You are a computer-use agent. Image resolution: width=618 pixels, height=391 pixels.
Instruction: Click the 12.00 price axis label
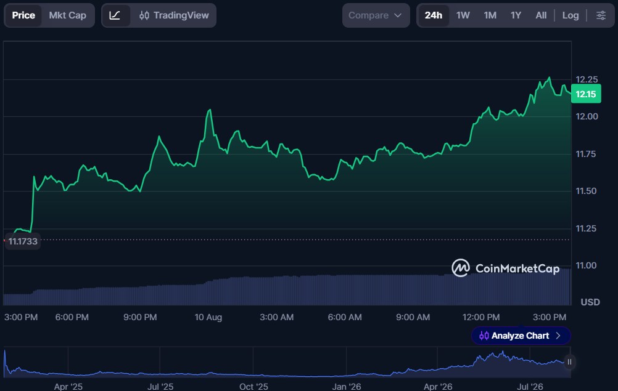click(x=587, y=116)
